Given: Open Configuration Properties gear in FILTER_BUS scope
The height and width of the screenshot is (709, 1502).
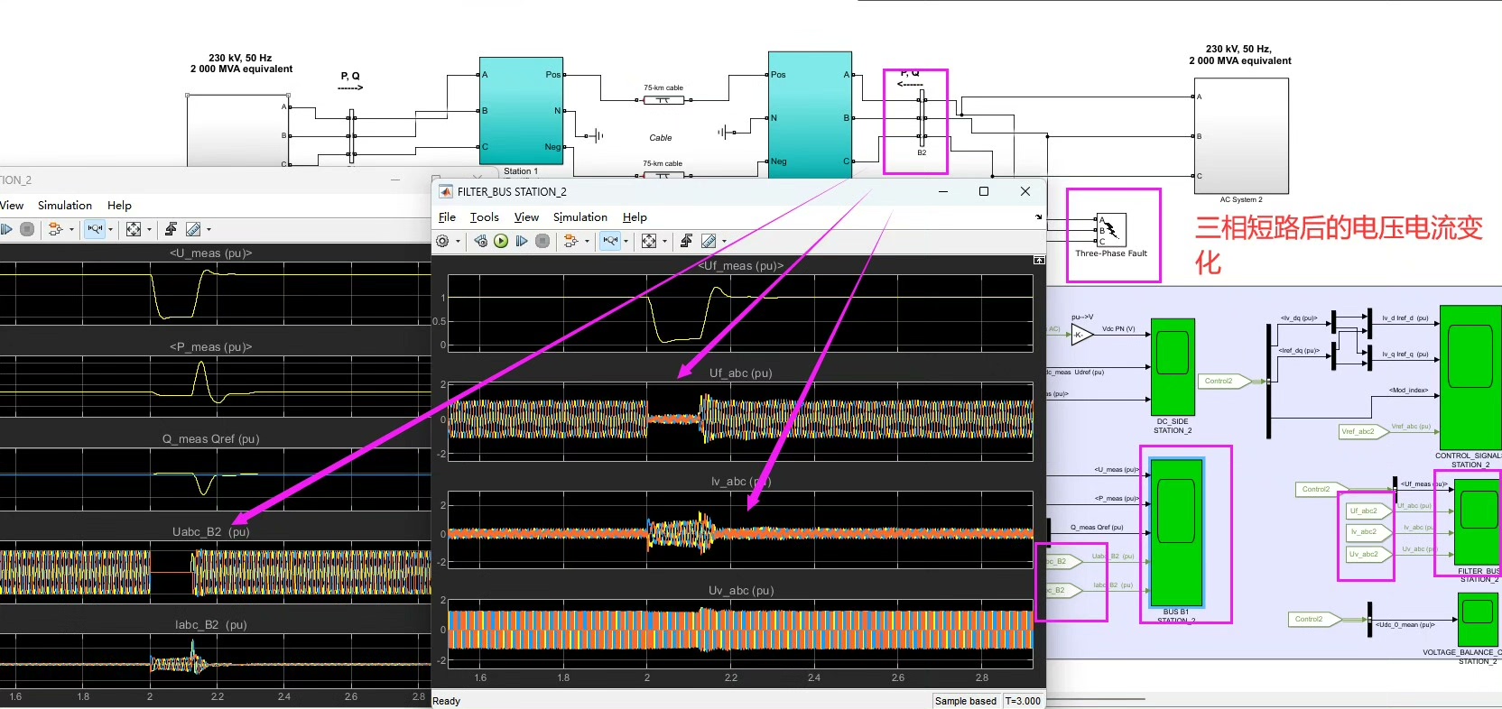Looking at the screenshot, I should 442,241.
